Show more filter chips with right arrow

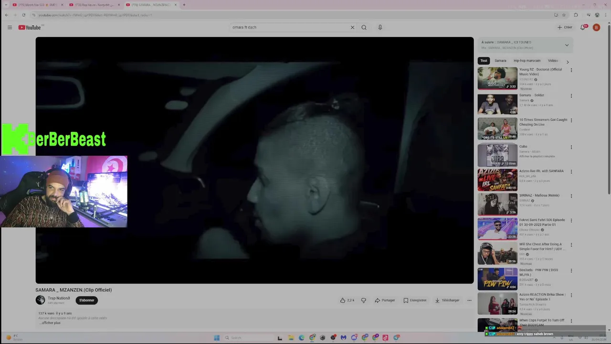tap(567, 62)
